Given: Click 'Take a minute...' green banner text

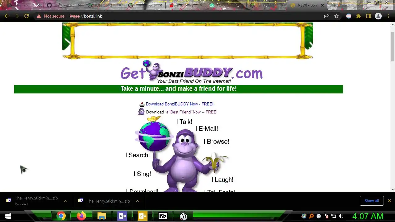Looking at the screenshot, I should (x=179, y=89).
